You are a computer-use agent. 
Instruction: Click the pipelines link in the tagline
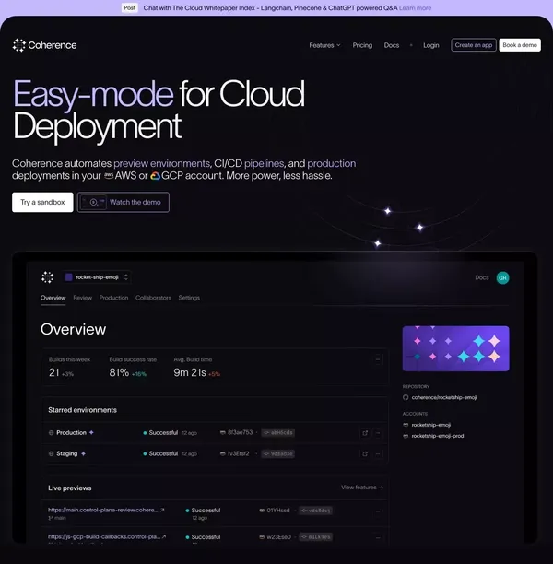265,164
